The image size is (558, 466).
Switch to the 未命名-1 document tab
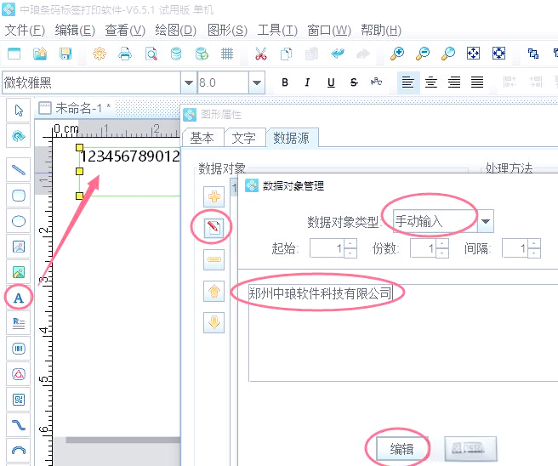[75, 108]
